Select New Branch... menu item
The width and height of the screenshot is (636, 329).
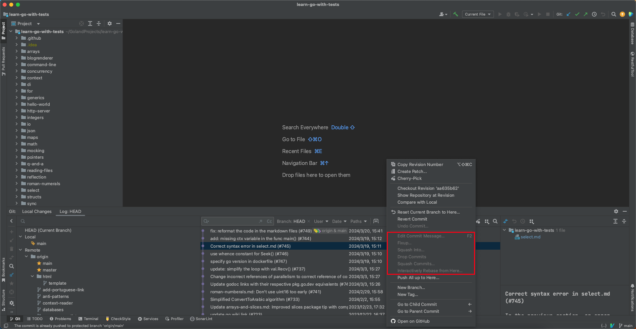point(431,287)
